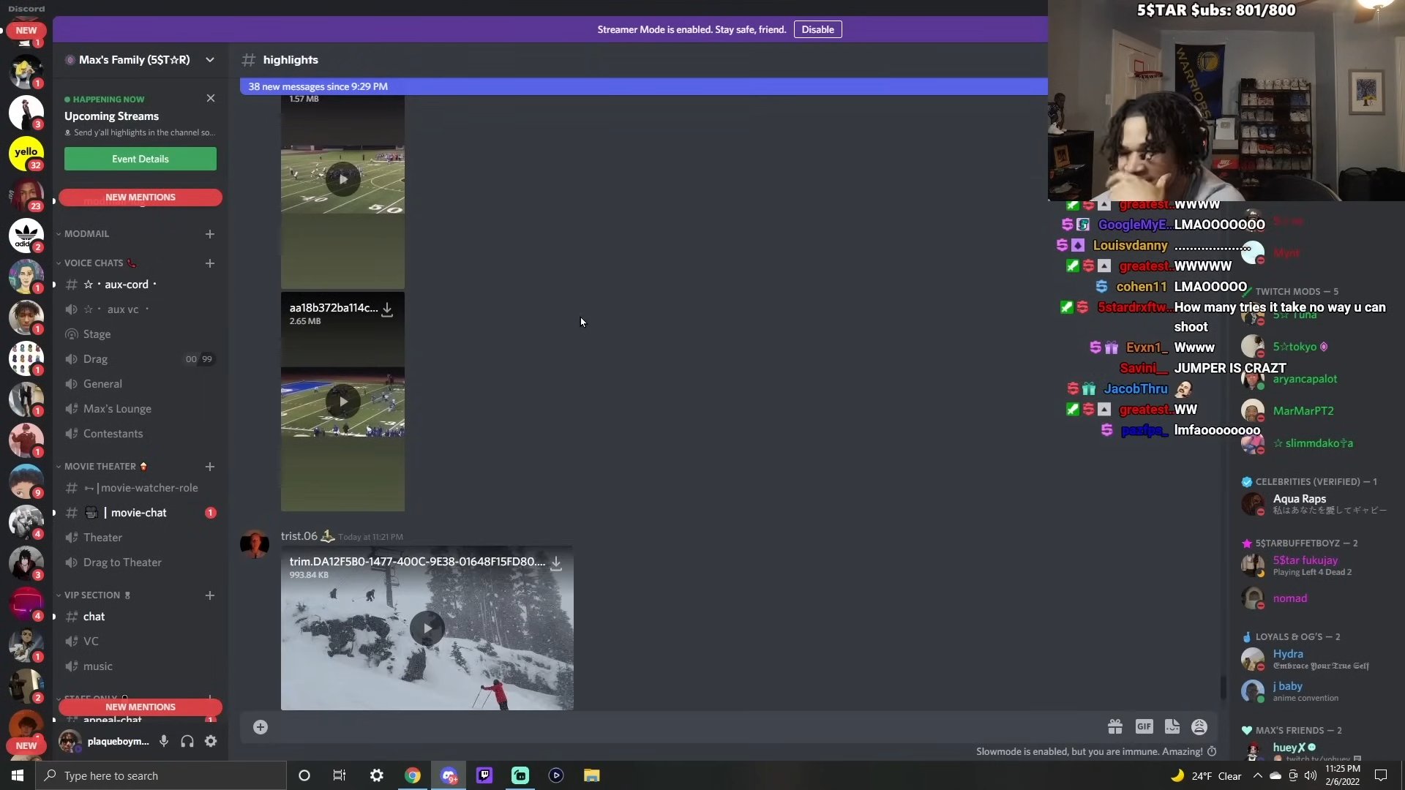
Task: Join the General voice channel
Action: [140, 384]
